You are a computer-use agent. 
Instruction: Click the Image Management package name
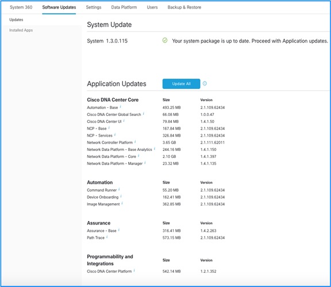tap(103, 204)
